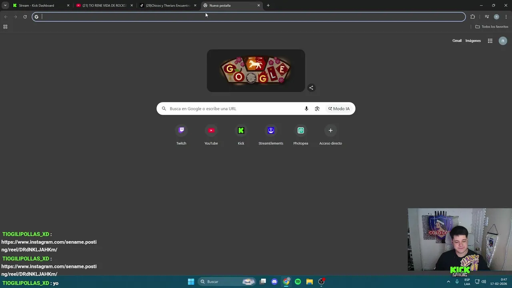Expand the tab search dropdown arrow
The image size is (512, 288).
click(5, 6)
